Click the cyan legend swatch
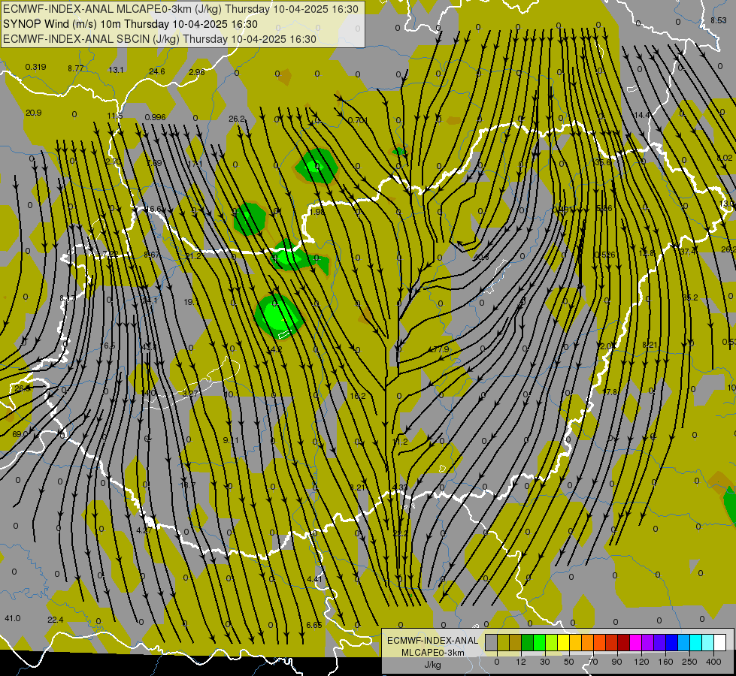Viewport: 736px width, 676px height. 696,643
